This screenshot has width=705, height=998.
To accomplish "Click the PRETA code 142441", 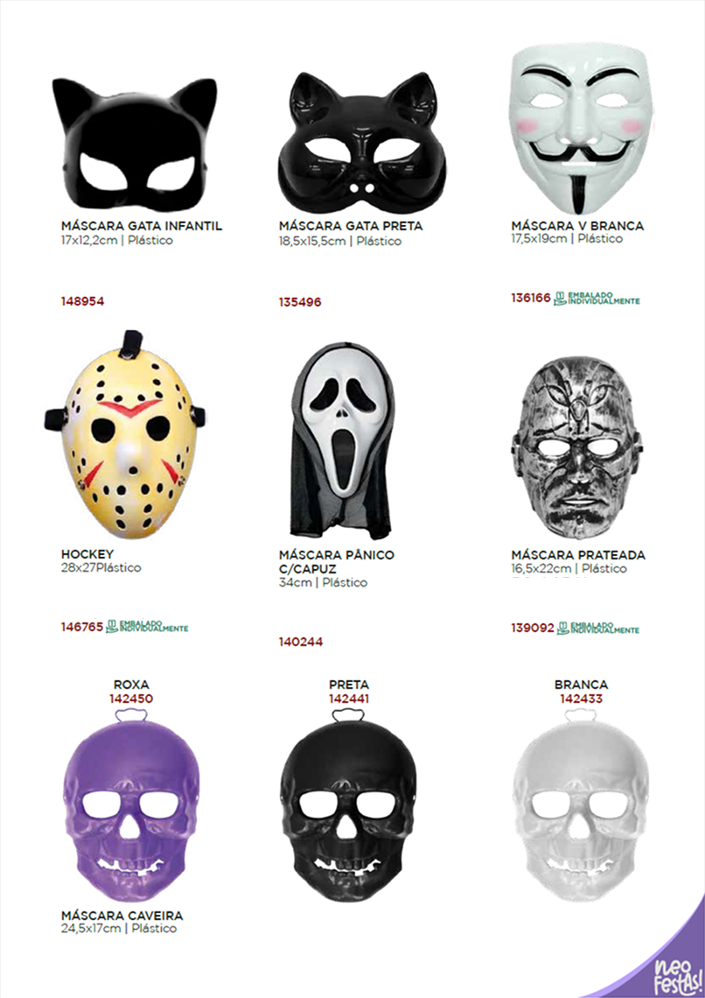I will 348,699.
